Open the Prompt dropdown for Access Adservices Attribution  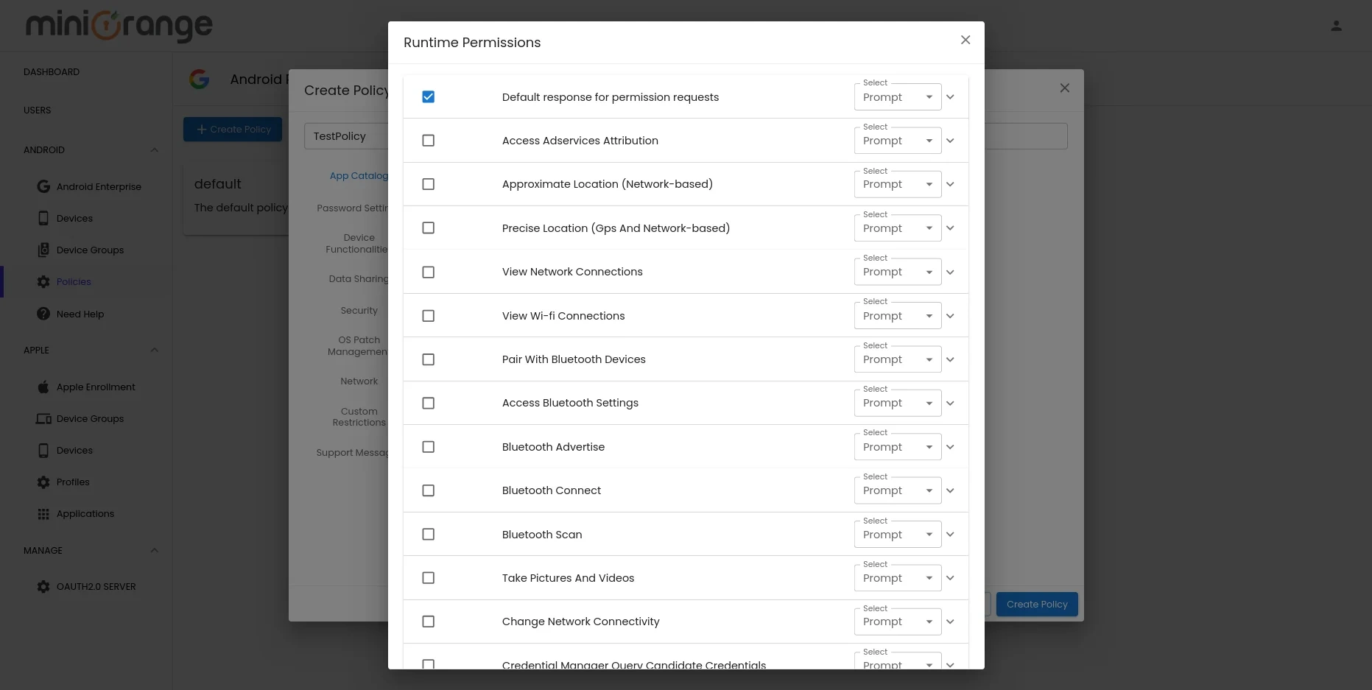coord(896,141)
